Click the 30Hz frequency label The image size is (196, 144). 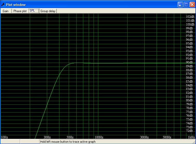(x=47, y=137)
